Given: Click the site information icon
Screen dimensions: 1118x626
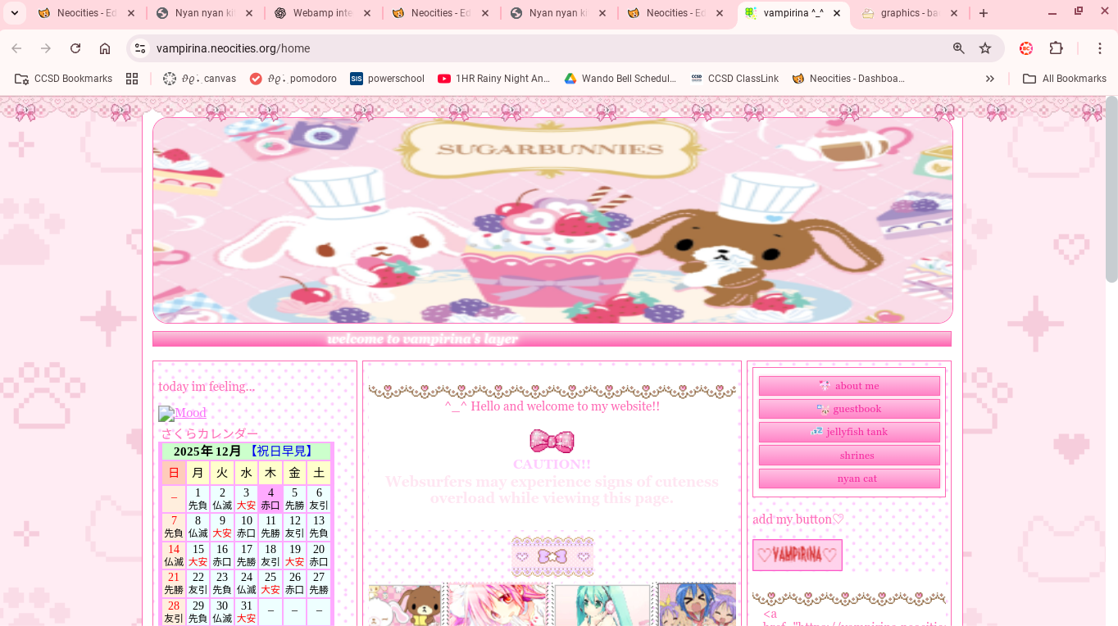Looking at the screenshot, I should pyautogui.click(x=140, y=48).
